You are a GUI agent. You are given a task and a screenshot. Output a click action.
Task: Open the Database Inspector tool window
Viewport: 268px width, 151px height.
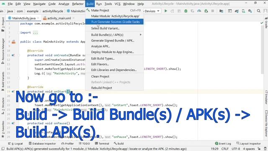[x=42, y=143]
